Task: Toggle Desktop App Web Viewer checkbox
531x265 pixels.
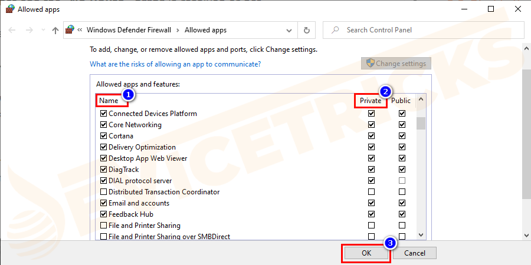Action: point(104,158)
